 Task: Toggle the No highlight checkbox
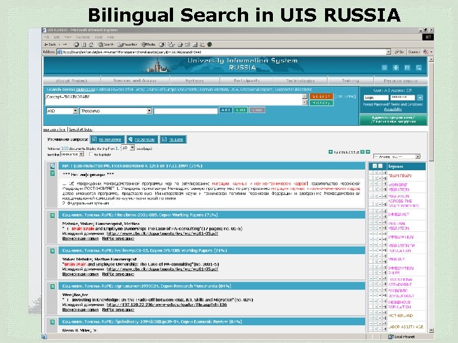pyautogui.click(x=91, y=154)
